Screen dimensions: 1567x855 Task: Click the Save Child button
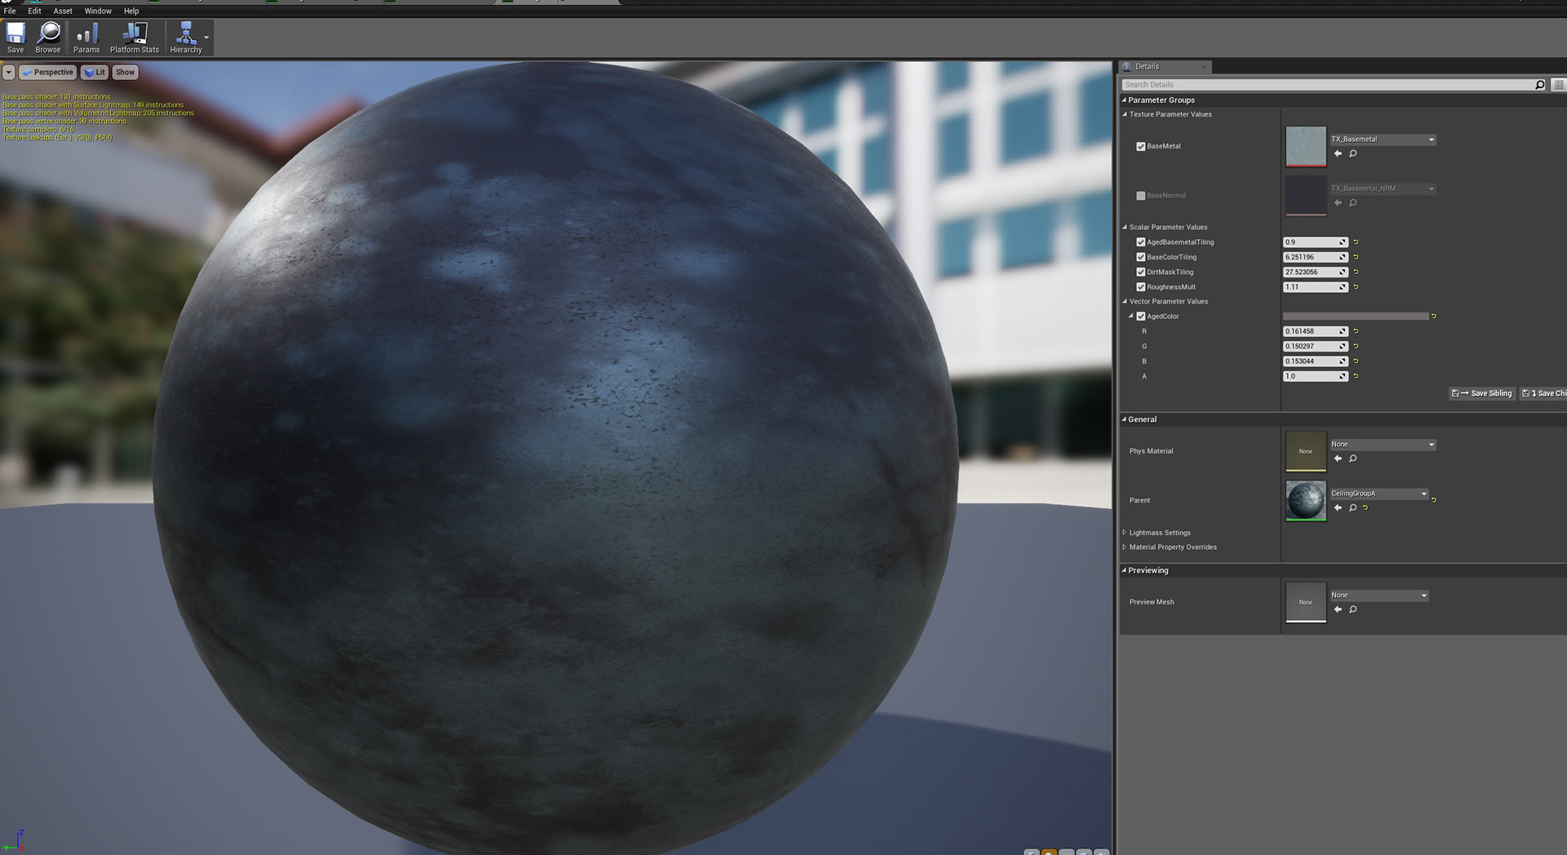1543,393
